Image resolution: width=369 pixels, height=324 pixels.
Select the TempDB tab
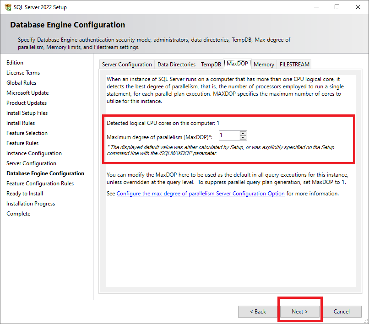tap(211, 65)
